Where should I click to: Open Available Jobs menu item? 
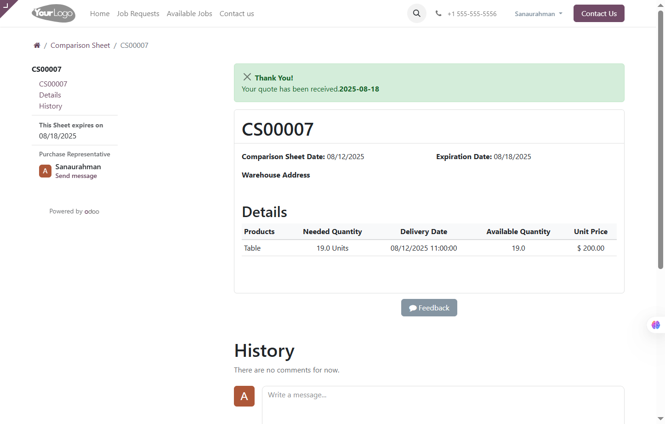[189, 14]
